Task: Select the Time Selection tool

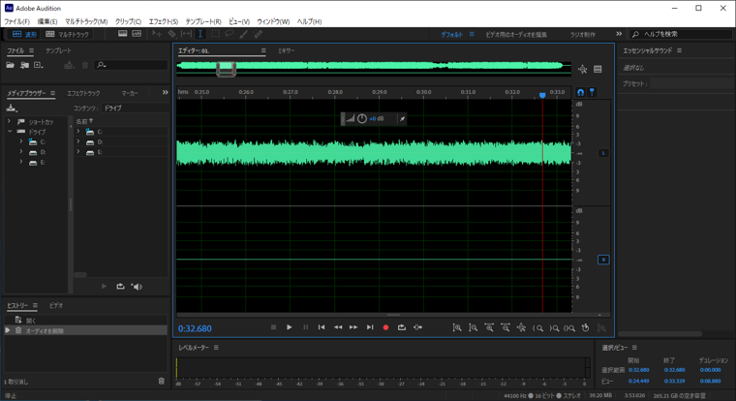Action: point(200,34)
